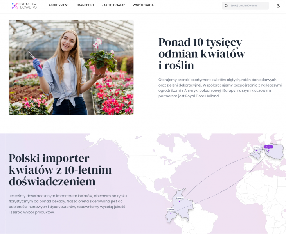The height and width of the screenshot is (234, 286).
Task: Select the Kolumbia map marker dot
Action: click(180, 202)
